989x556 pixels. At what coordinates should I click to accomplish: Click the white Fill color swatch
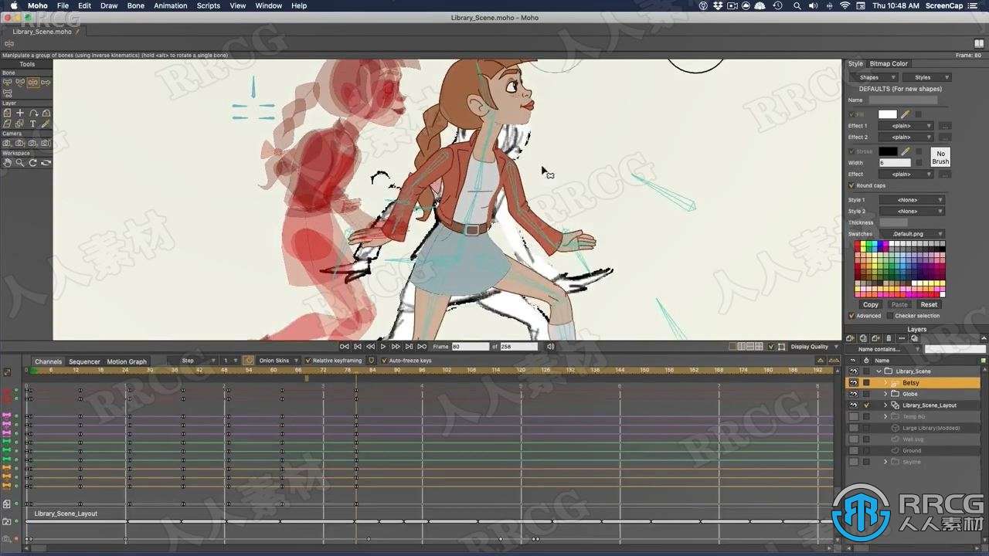point(888,114)
